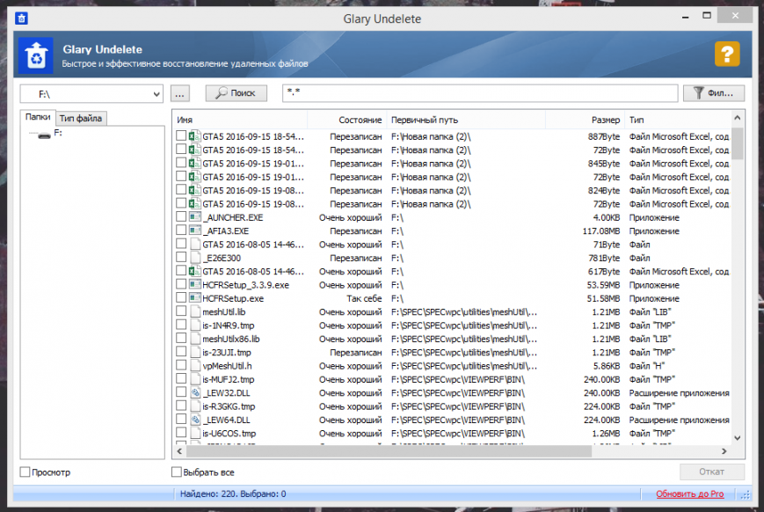Click the is-U6COS.tmp file icon
The width and height of the screenshot is (764, 512).
coord(195,433)
